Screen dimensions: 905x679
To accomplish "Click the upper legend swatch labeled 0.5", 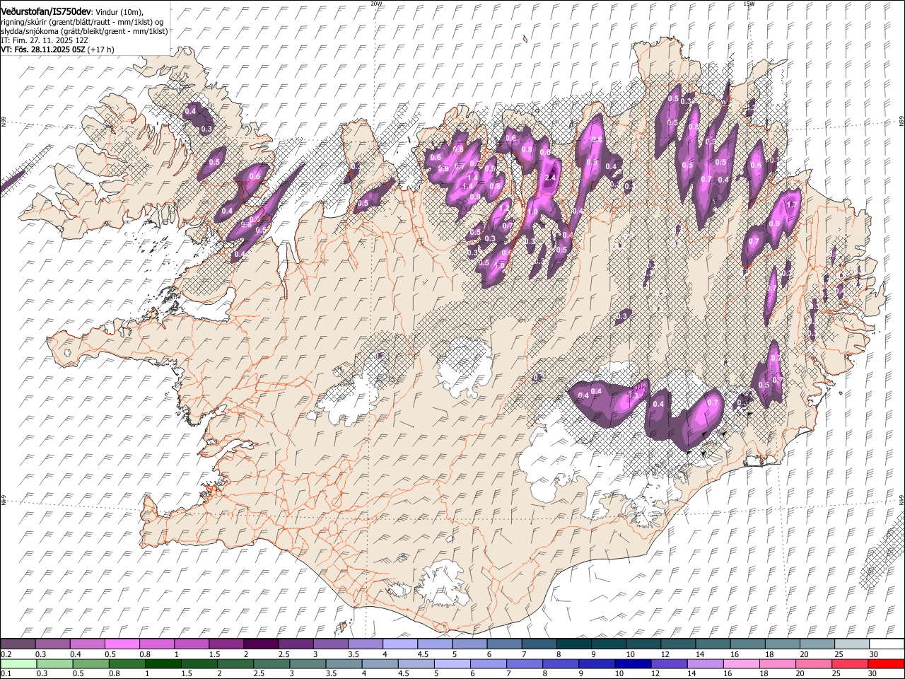I will tap(122, 644).
